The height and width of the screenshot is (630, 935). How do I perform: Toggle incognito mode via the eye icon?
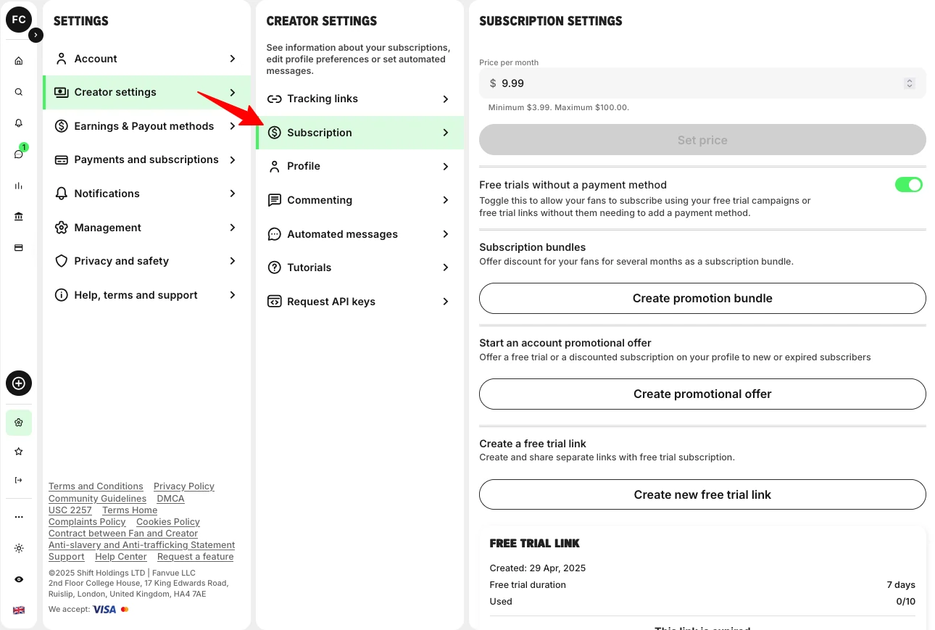pos(18,580)
